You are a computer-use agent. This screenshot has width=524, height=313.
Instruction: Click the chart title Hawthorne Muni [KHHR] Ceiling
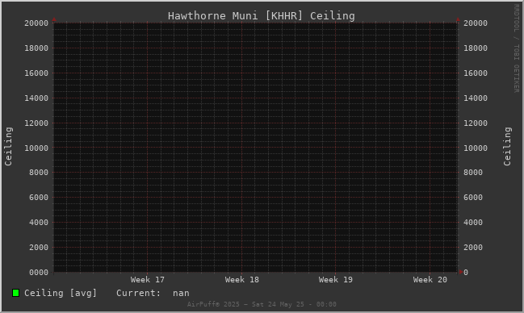(262, 15)
